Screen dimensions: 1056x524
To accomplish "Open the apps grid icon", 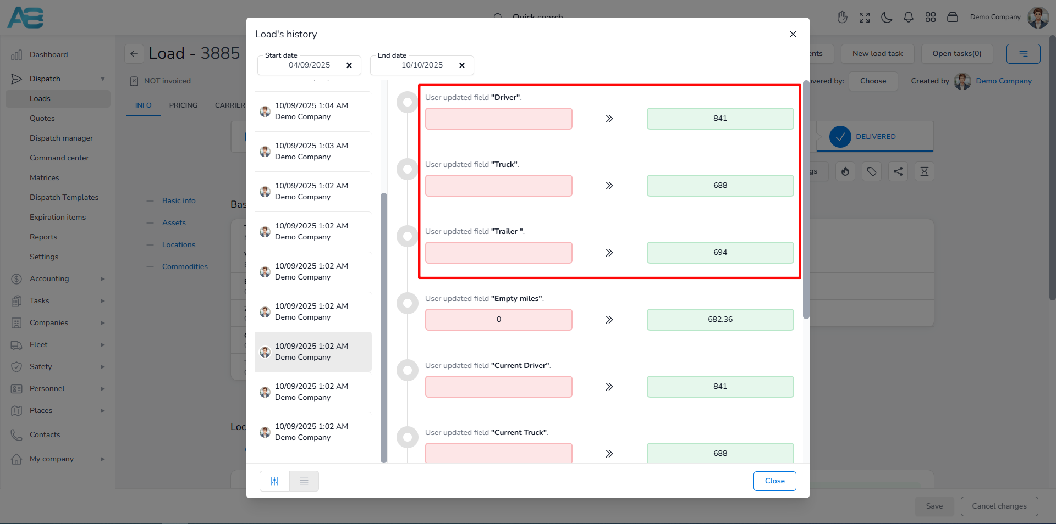I will pos(930,18).
